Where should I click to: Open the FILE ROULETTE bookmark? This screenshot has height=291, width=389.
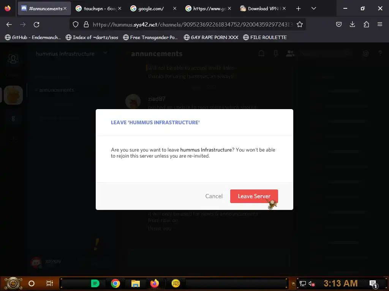(x=265, y=38)
